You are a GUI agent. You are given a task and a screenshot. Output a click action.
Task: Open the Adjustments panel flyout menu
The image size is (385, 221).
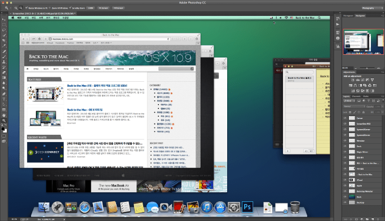(383, 72)
